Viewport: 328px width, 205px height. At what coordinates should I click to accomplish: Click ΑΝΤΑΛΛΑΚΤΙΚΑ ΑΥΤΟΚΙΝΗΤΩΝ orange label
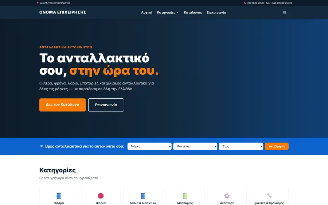[66, 47]
